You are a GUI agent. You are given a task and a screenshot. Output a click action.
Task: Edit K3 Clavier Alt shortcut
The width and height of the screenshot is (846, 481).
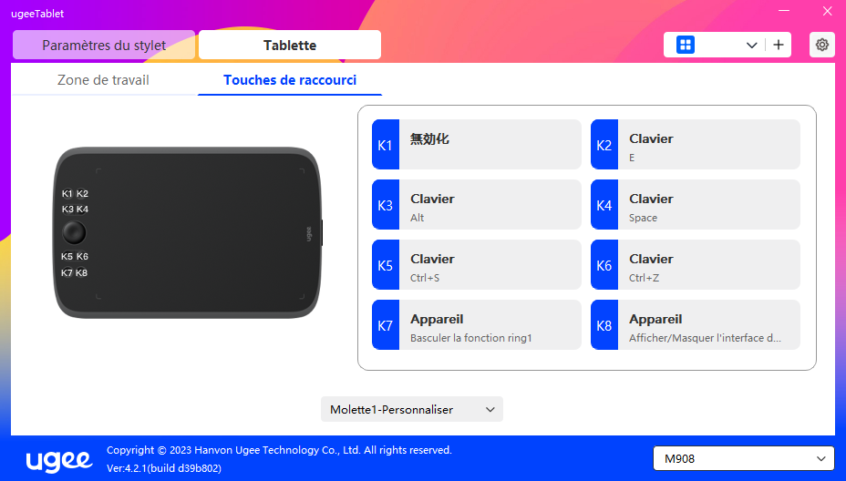point(490,205)
